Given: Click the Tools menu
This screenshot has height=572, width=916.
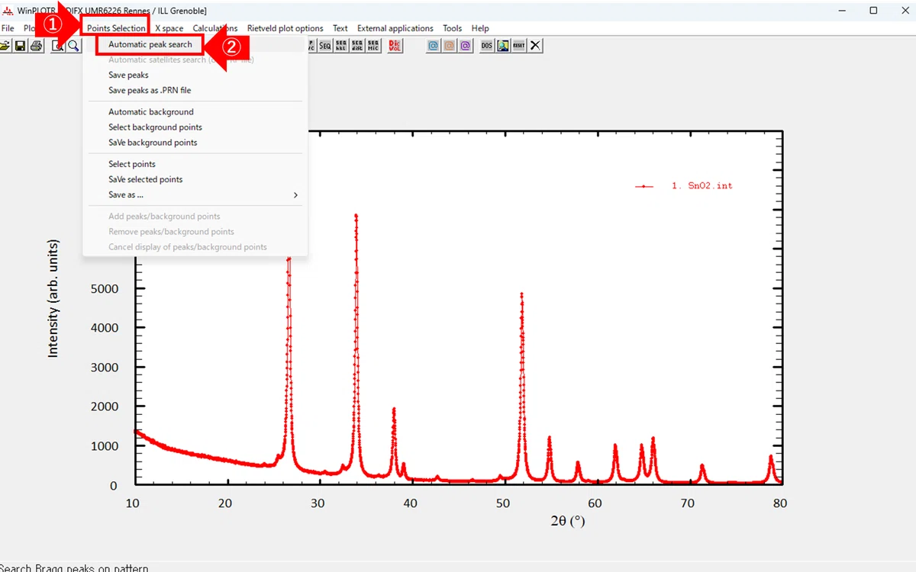Looking at the screenshot, I should point(453,28).
